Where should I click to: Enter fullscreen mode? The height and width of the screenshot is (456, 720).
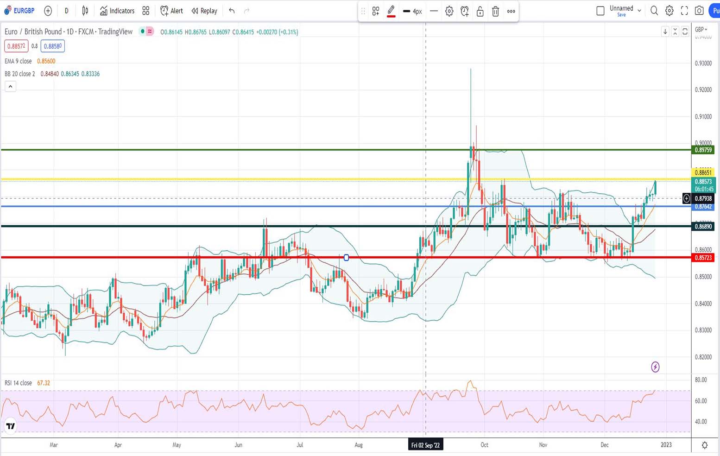coord(684,11)
